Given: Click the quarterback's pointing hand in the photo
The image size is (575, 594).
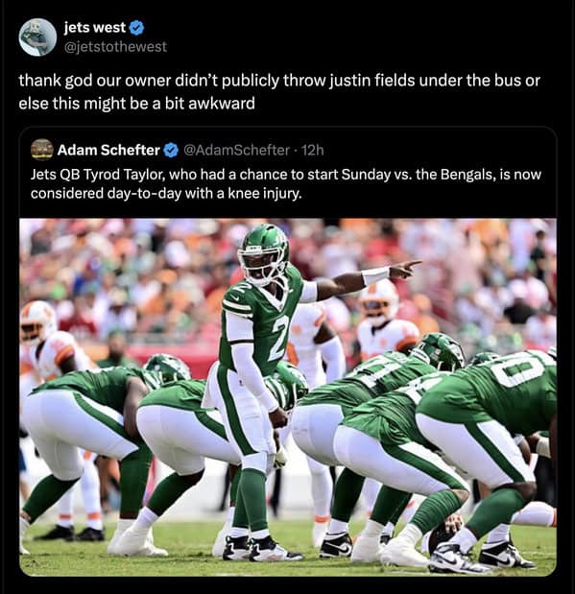Looking at the screenshot, I should click(405, 268).
